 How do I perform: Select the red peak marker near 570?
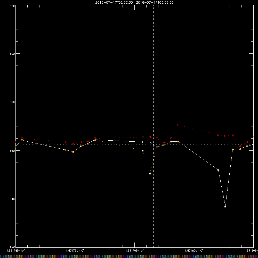[x=178, y=125]
